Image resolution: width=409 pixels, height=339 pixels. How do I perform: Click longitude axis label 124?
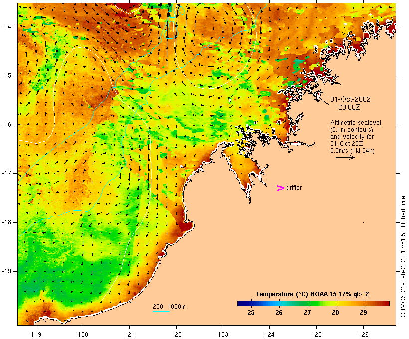tap(269, 334)
